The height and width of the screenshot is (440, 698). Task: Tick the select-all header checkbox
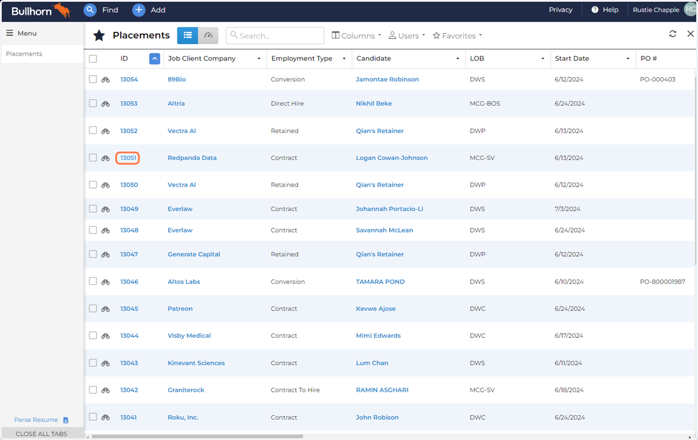click(x=93, y=58)
